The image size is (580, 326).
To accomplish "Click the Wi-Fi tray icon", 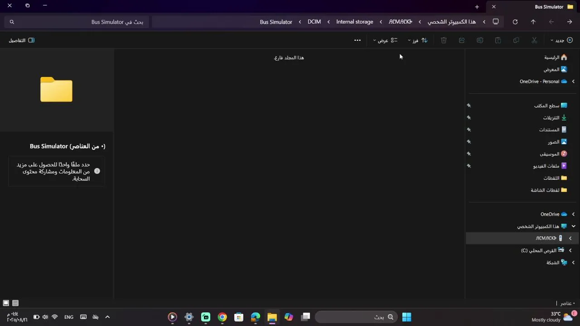I will (x=55, y=317).
